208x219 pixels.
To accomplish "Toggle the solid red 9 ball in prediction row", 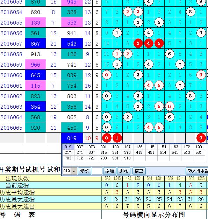I will (201, 138).
